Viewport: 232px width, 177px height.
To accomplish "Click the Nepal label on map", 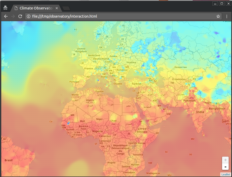I will click(x=208, y=103).
